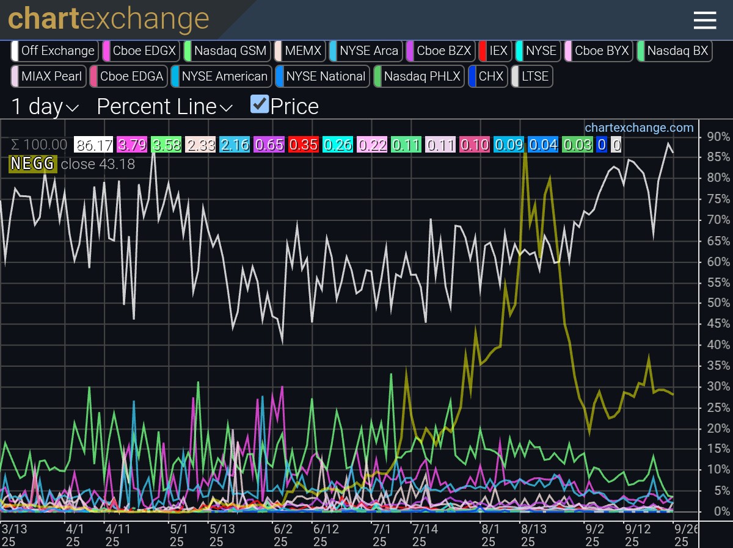Show or hide NYSE Arca line

[x=366, y=51]
